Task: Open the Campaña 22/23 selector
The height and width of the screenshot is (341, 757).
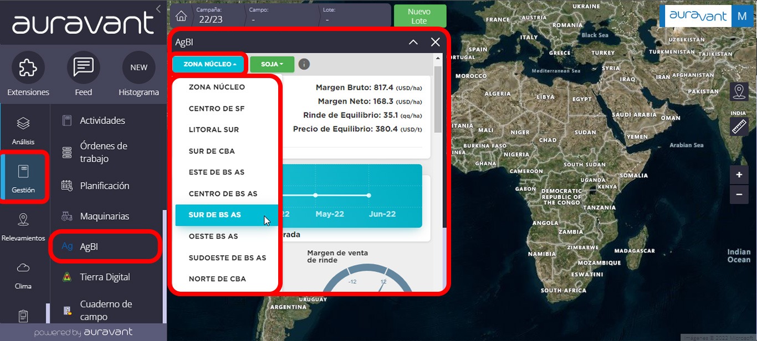Action: point(218,16)
